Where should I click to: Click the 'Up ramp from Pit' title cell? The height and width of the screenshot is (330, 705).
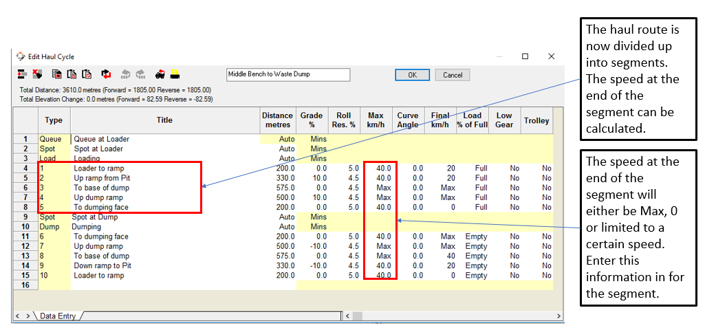click(165, 178)
